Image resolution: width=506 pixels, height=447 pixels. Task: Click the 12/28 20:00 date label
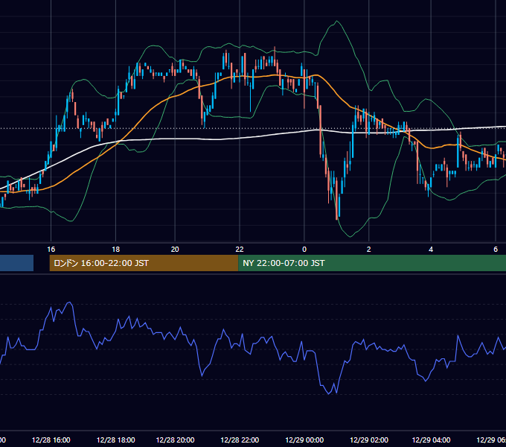tap(175, 440)
